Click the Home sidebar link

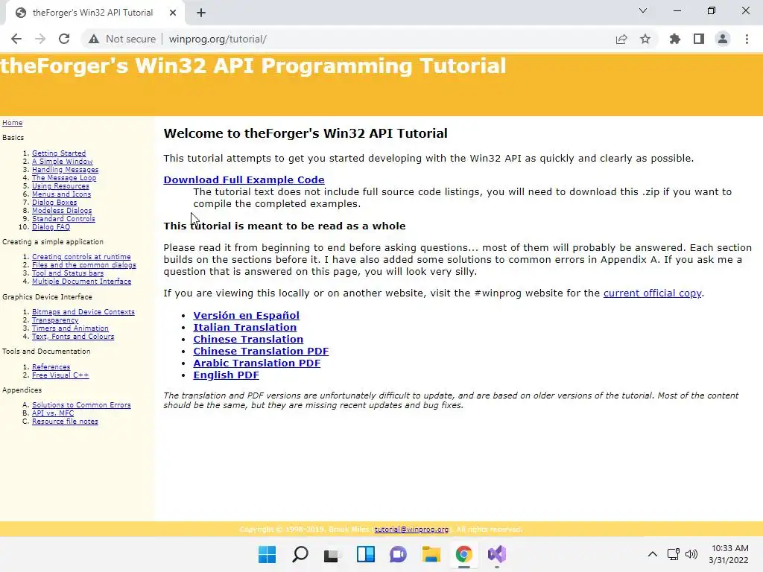pyautogui.click(x=12, y=123)
